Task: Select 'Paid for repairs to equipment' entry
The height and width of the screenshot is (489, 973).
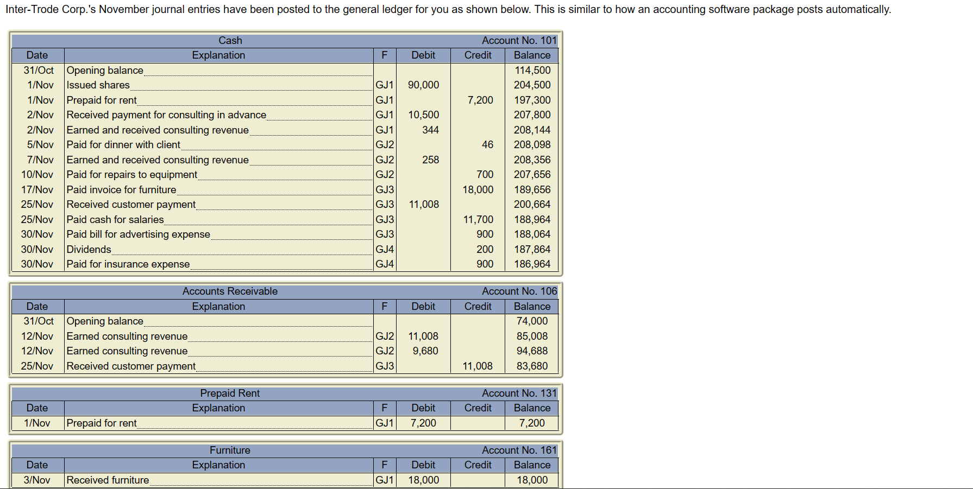Action: pyautogui.click(x=132, y=175)
